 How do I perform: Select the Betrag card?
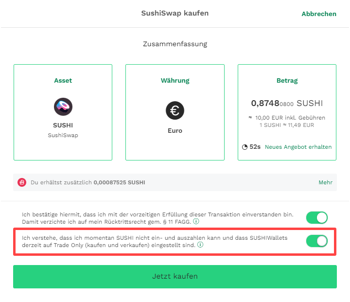pyautogui.click(x=287, y=112)
